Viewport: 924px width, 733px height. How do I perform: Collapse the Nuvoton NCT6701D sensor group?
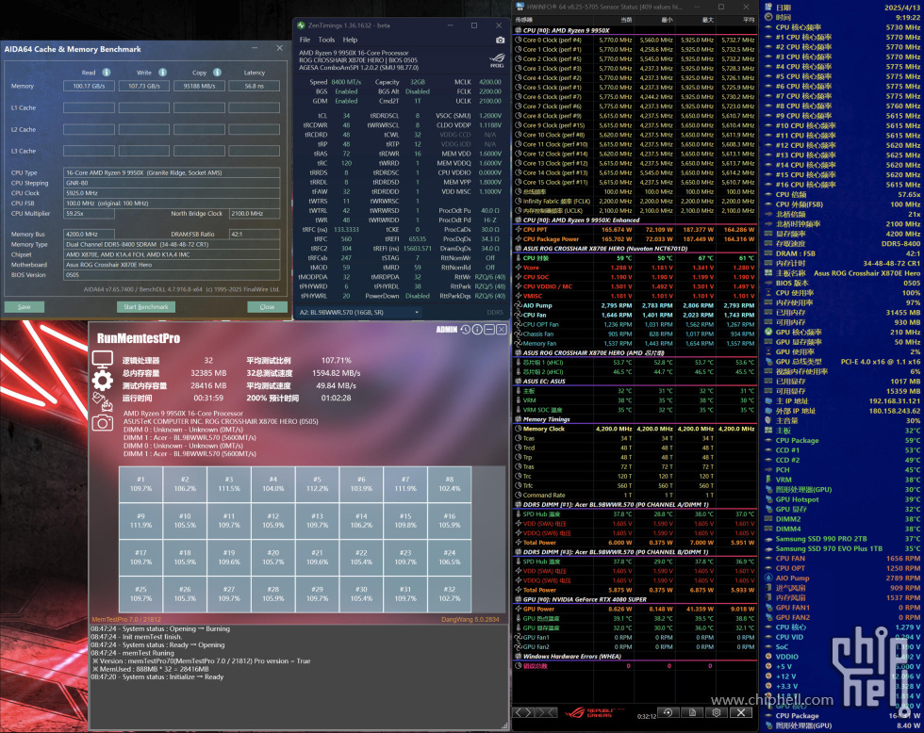tap(519, 249)
